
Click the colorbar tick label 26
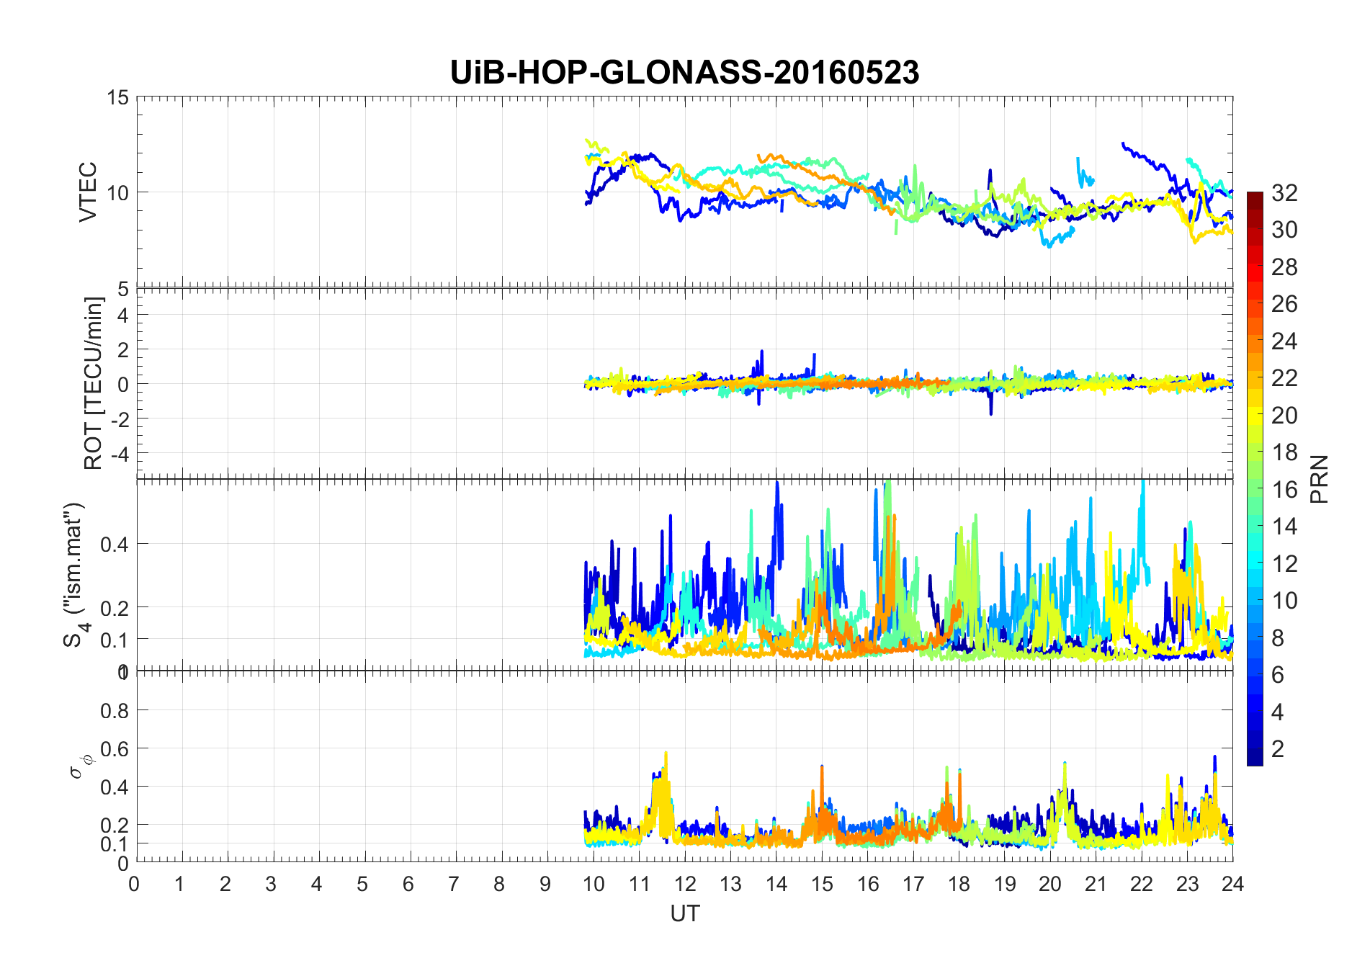(x=1284, y=304)
